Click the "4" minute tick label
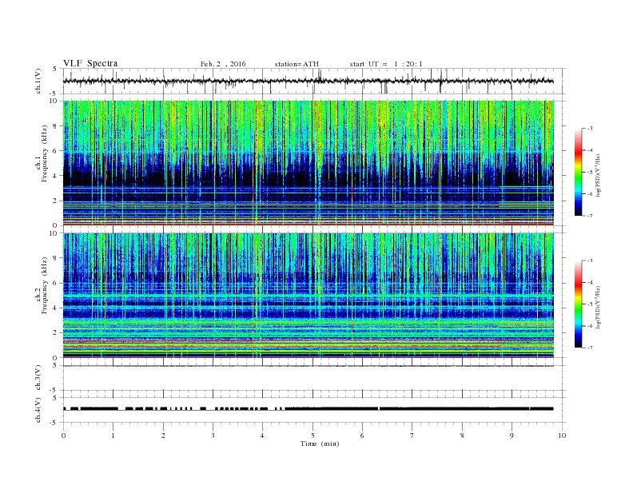Screen dimensions: 633x489 coord(262,435)
